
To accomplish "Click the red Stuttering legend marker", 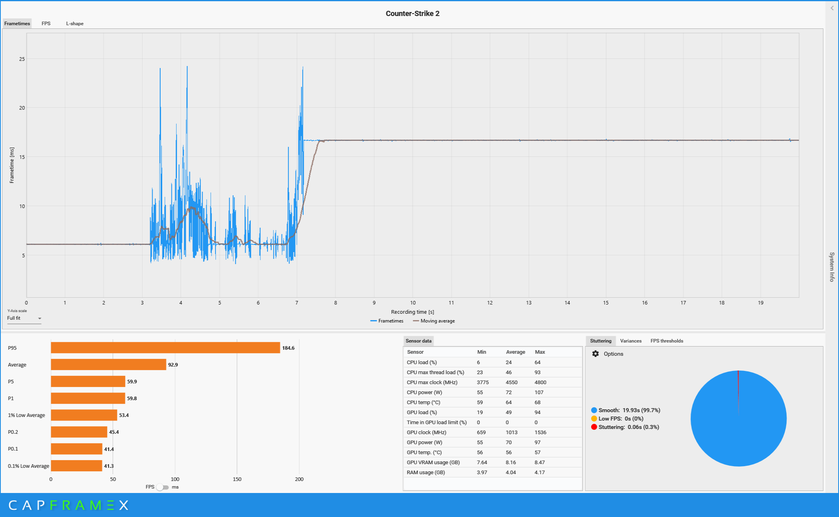I will [594, 427].
